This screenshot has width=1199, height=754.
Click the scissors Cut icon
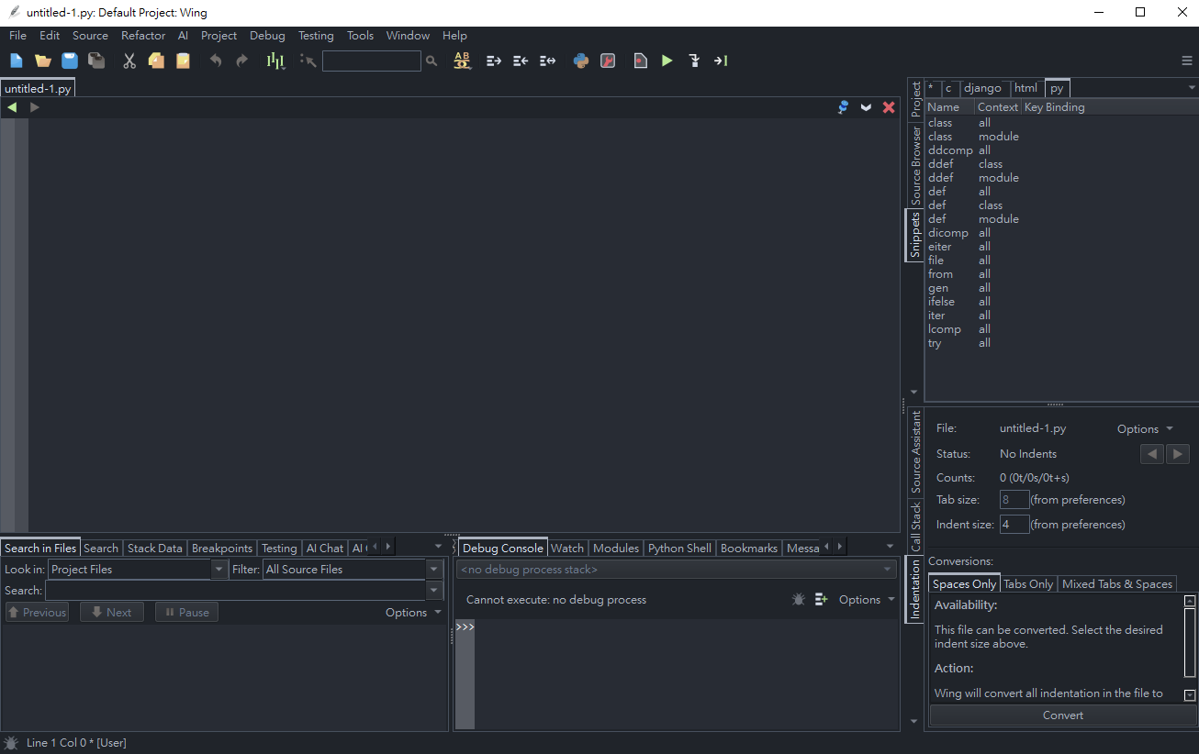[x=129, y=61]
